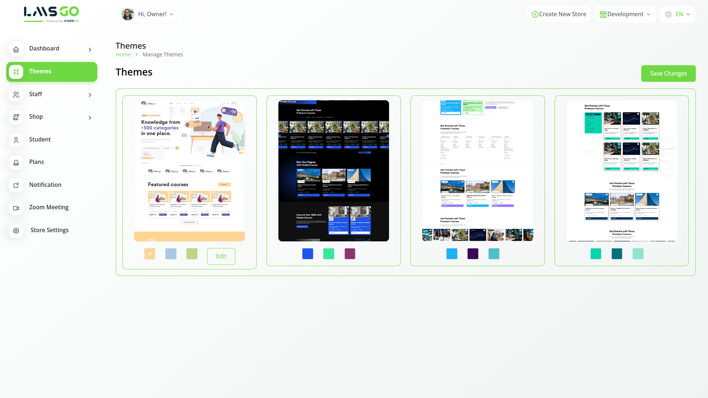The width and height of the screenshot is (708, 398).
Task: Click the Save Changes button
Action: 668,73
